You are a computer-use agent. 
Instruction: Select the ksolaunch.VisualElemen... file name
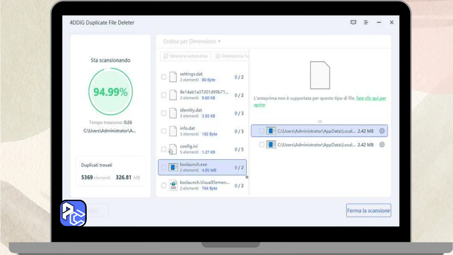(x=205, y=182)
